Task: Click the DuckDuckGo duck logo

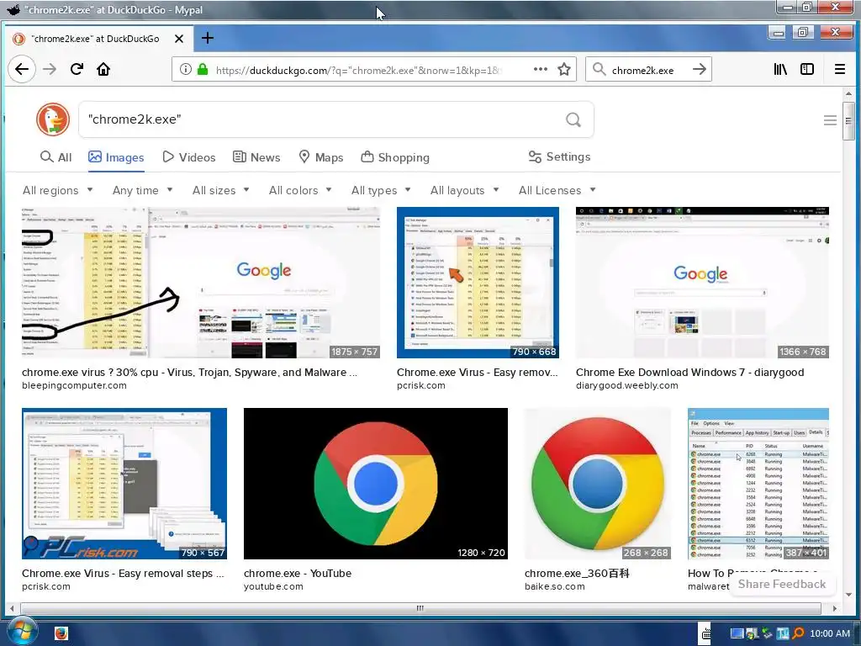Action: click(x=53, y=119)
